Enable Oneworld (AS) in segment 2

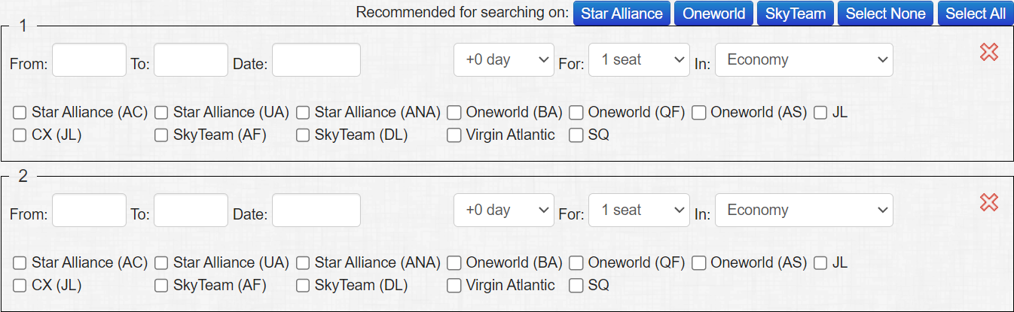(698, 263)
